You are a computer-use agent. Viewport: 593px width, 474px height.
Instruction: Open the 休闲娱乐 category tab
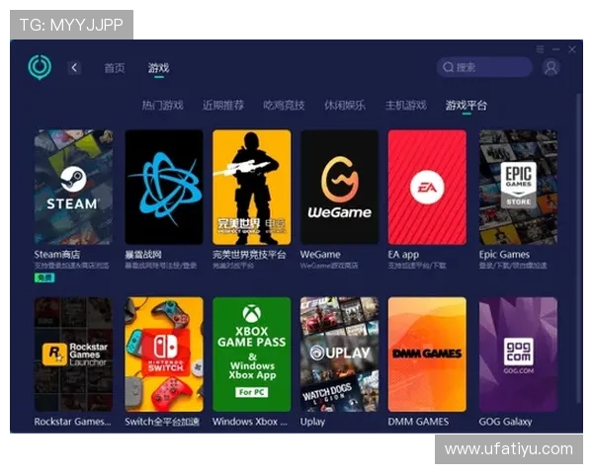[345, 105]
